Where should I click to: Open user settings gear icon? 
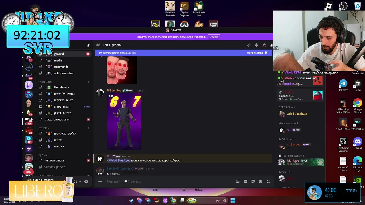pyautogui.click(x=86, y=181)
